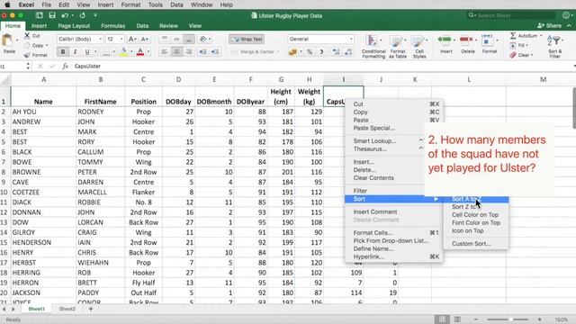Click the Search Sheet field
The width and height of the screenshot is (576, 324).
click(x=511, y=15)
